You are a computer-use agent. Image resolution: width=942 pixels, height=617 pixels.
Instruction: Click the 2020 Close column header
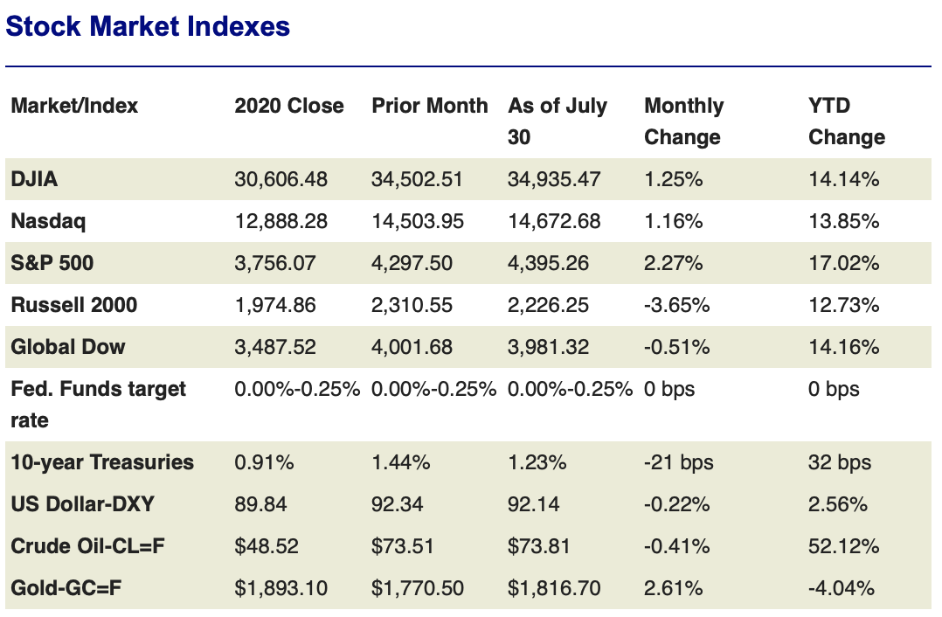pyautogui.click(x=289, y=106)
